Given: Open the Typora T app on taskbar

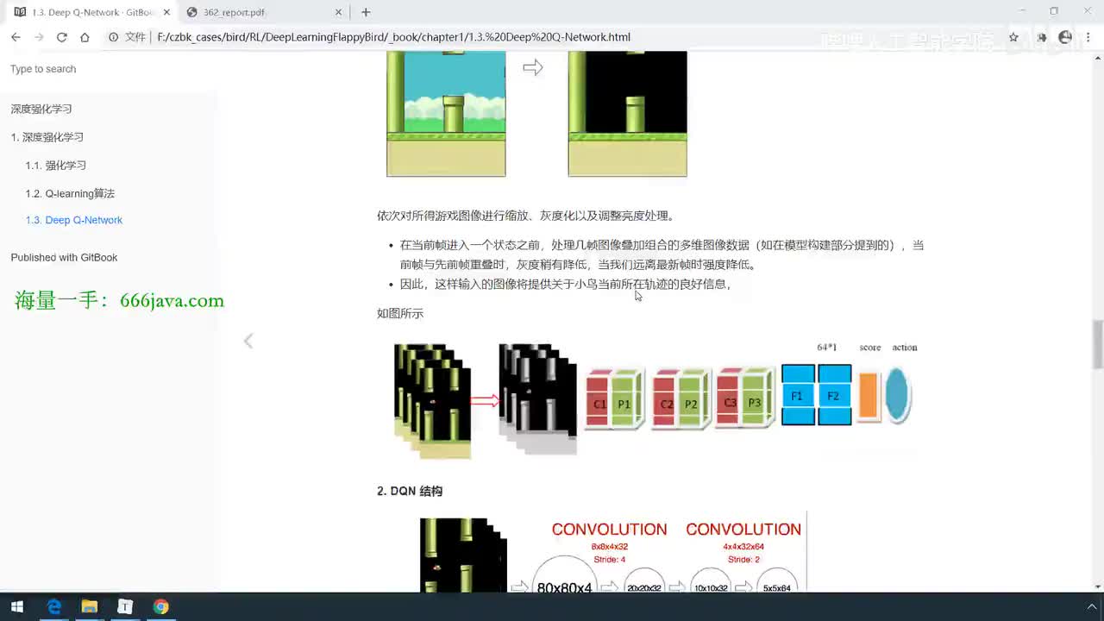Looking at the screenshot, I should (125, 606).
